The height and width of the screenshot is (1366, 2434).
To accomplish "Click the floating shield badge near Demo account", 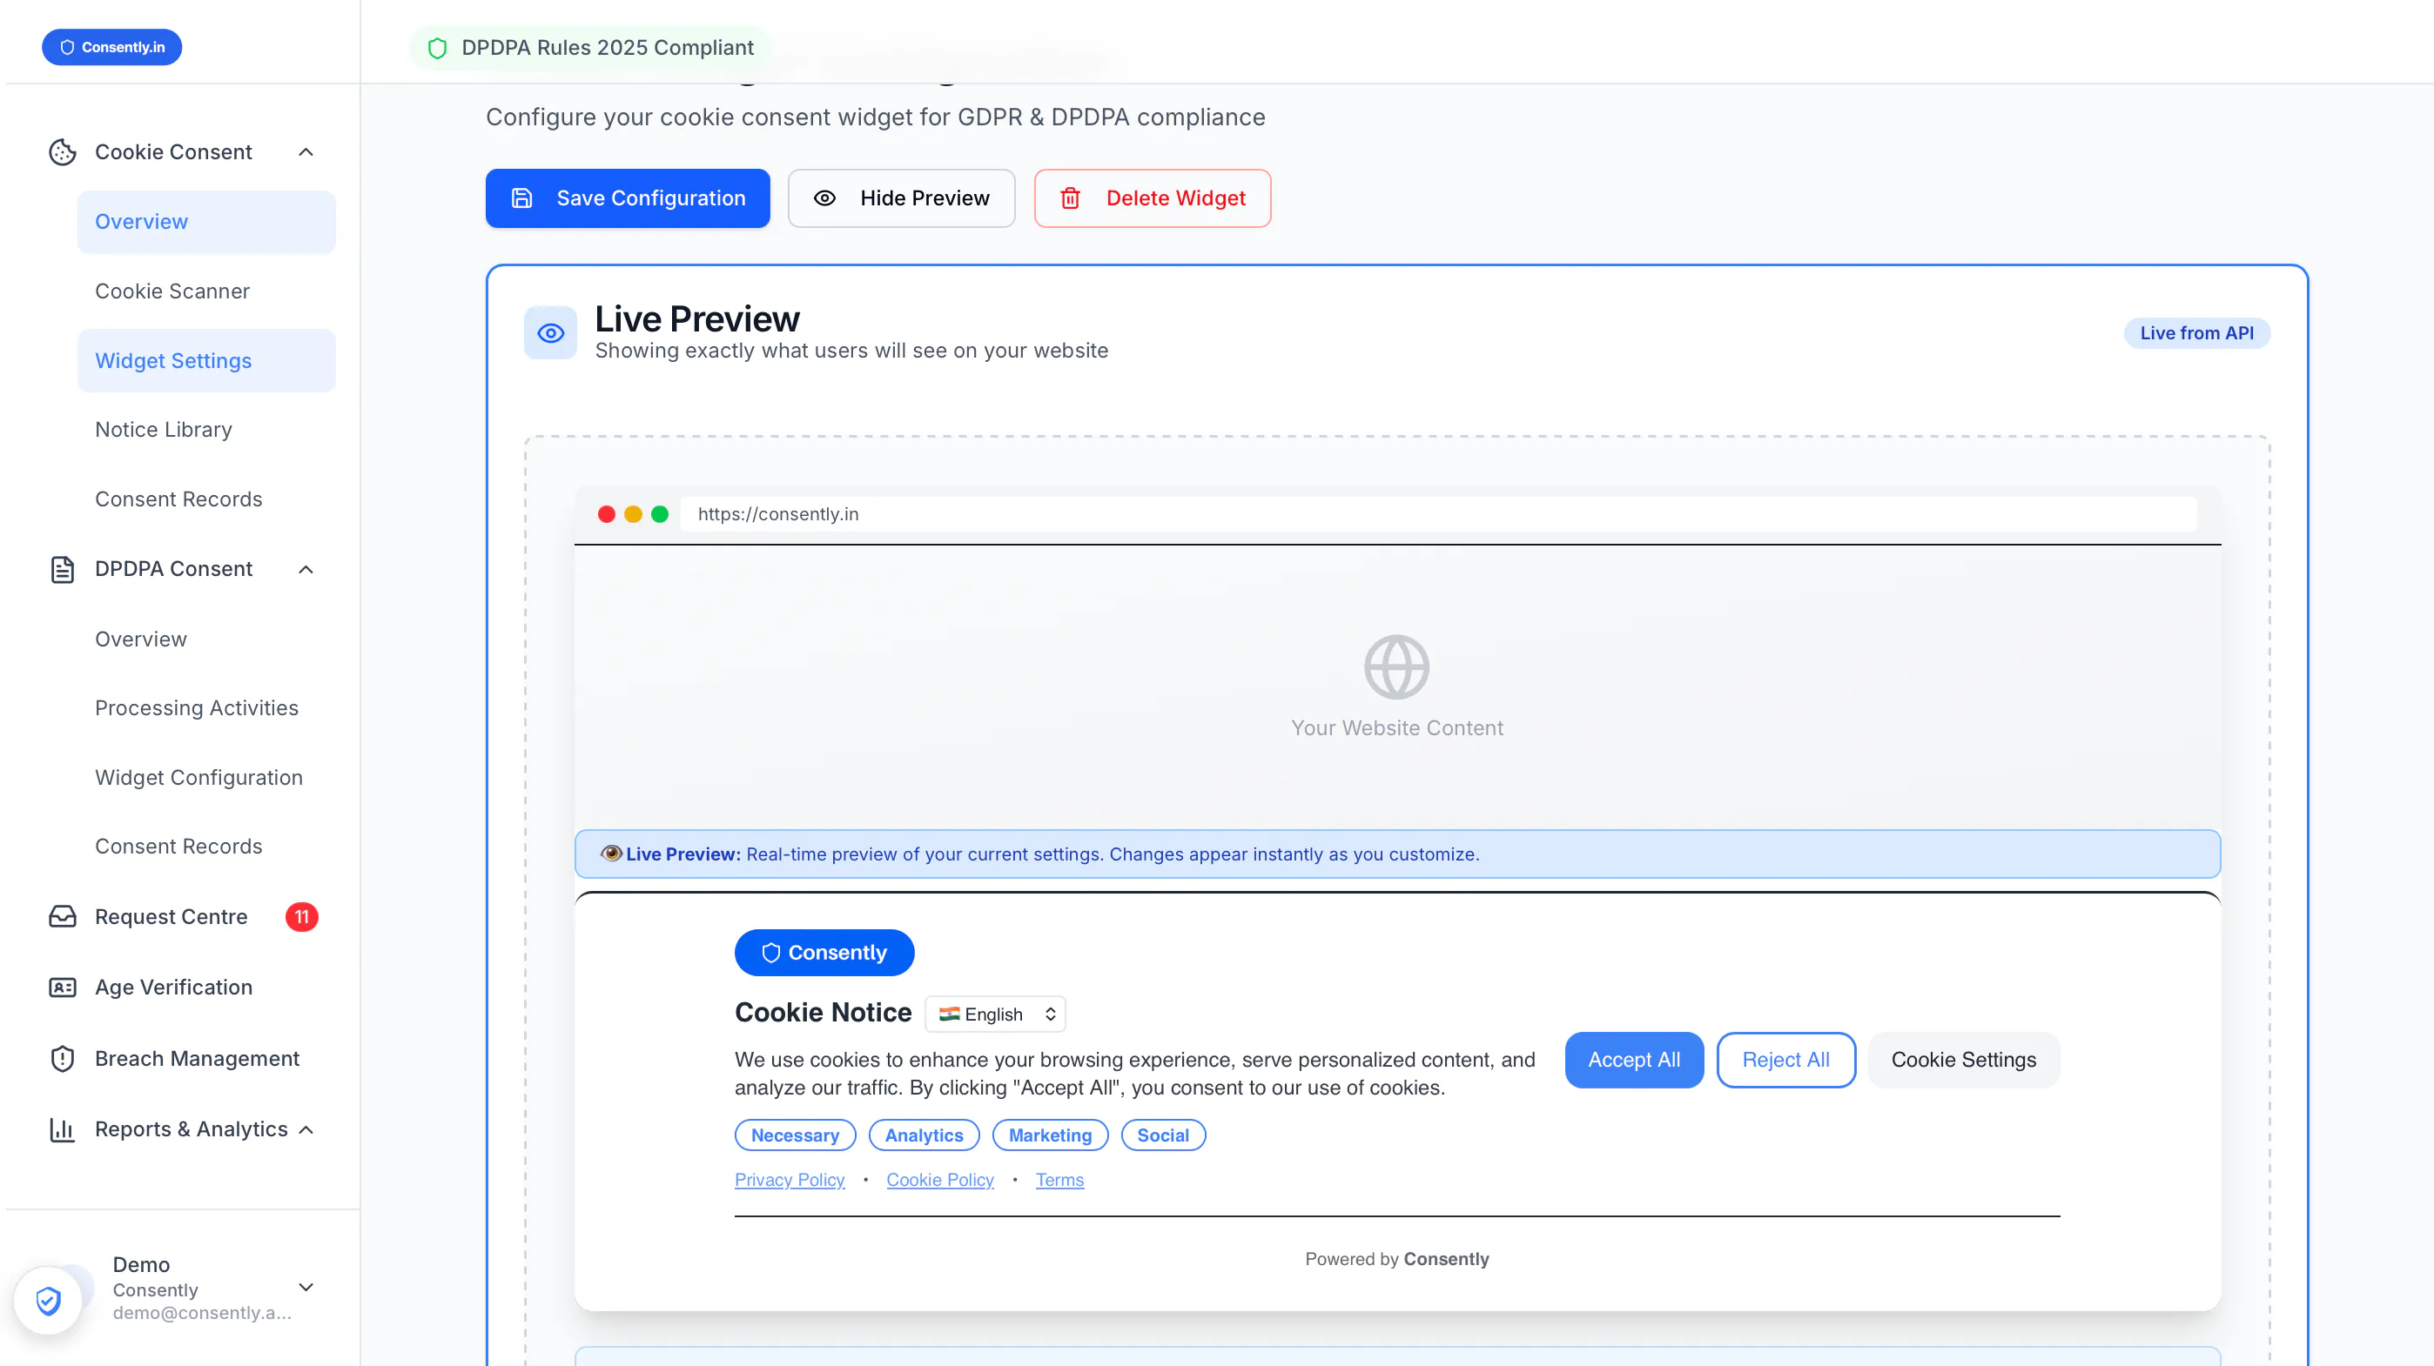I will 48,1301.
